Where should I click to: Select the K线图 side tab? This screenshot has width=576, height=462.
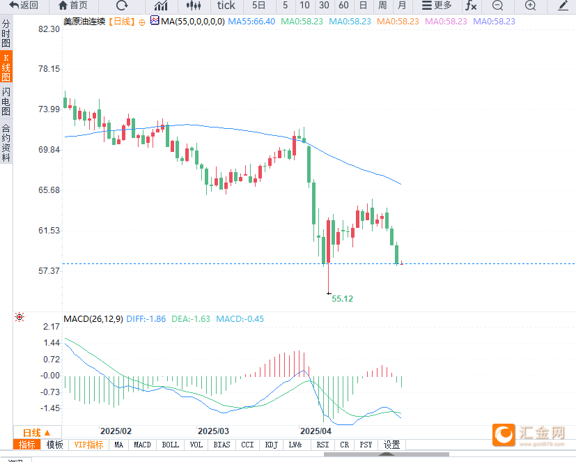click(6, 68)
